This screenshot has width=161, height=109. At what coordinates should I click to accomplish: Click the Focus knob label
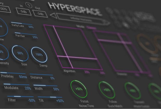[84, 101]
